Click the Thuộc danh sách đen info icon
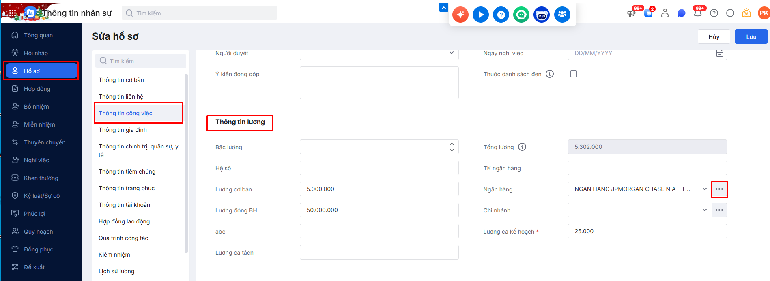770x281 pixels. (x=550, y=74)
